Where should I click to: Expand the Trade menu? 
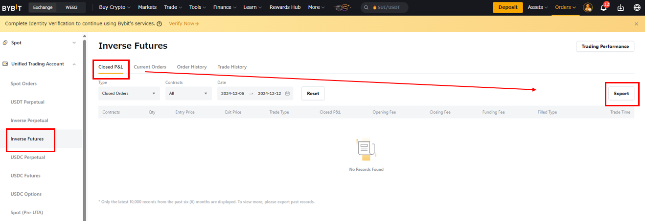click(x=173, y=7)
